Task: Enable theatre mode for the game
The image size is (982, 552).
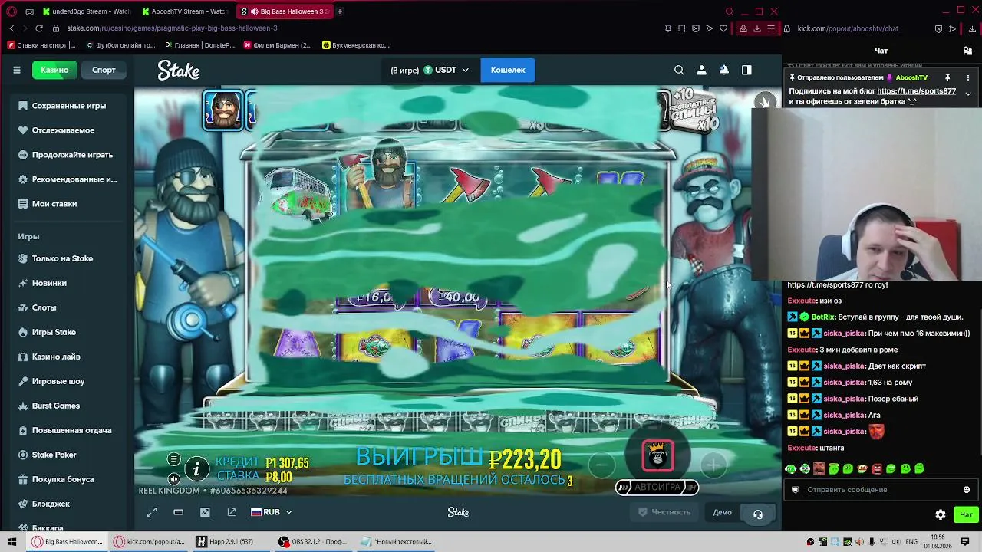Action: point(178,512)
